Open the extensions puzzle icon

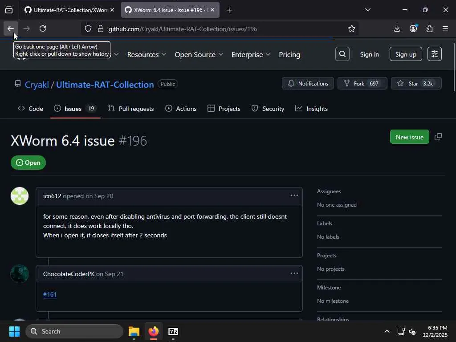click(429, 28)
